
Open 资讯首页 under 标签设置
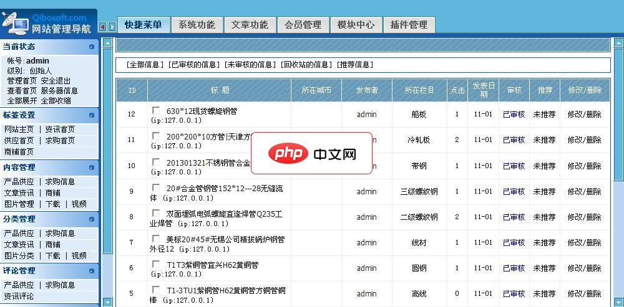(x=60, y=130)
